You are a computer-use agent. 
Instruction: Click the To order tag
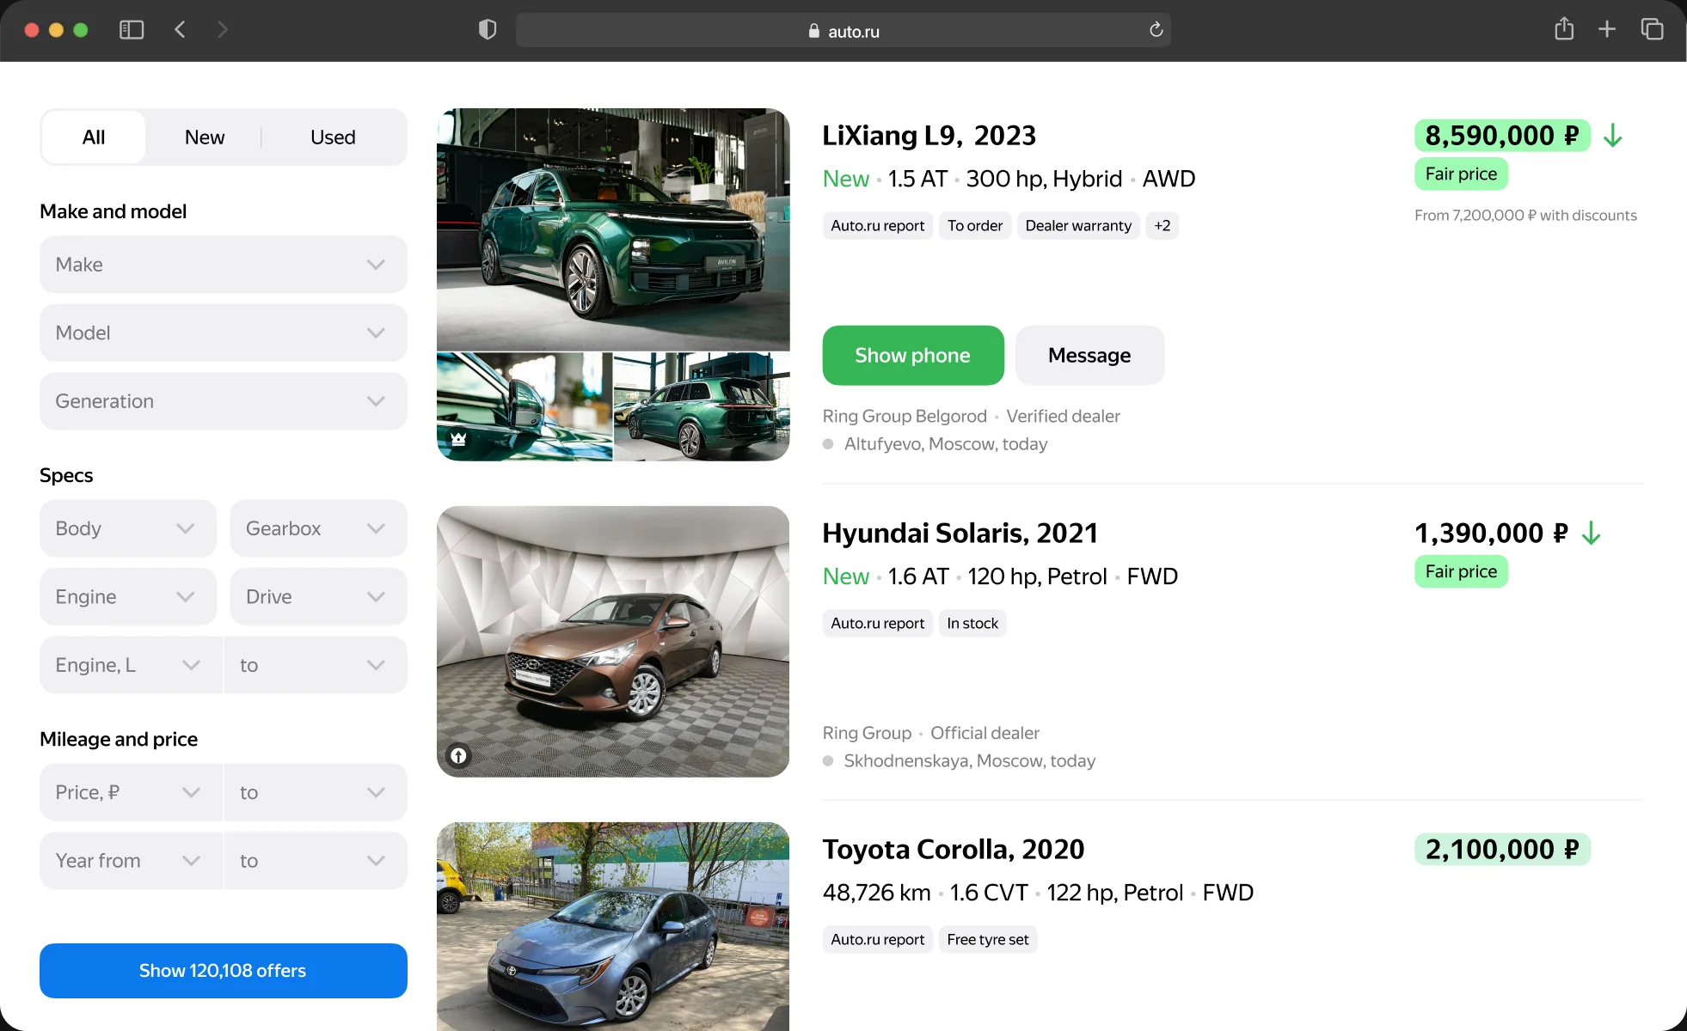click(975, 226)
